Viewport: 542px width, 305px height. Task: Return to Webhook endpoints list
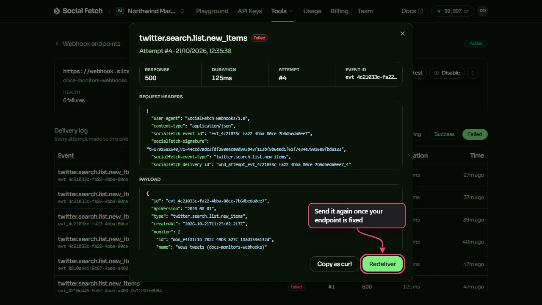(x=91, y=44)
